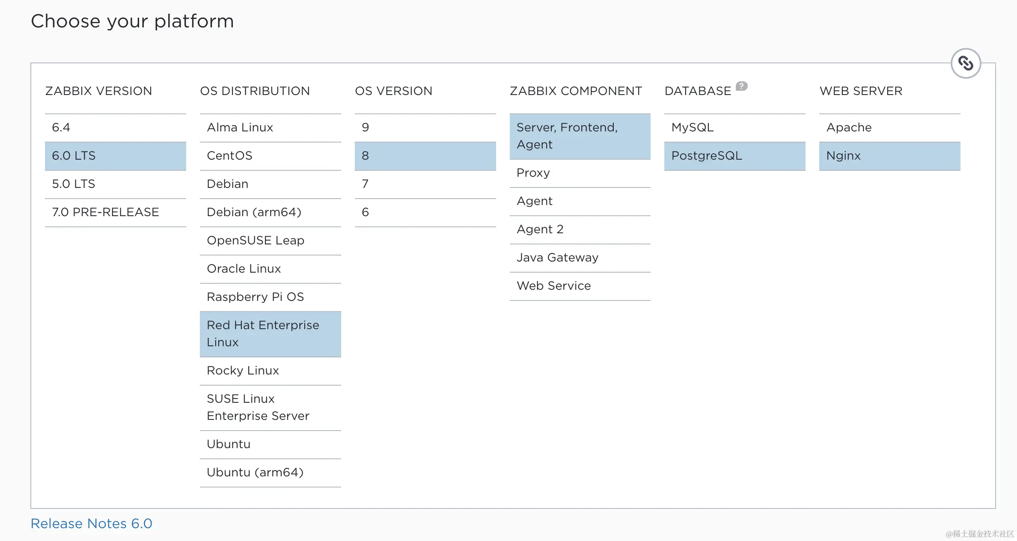1017x541 pixels.
Task: Select Proxy as Zabbix component
Action: tap(580, 173)
